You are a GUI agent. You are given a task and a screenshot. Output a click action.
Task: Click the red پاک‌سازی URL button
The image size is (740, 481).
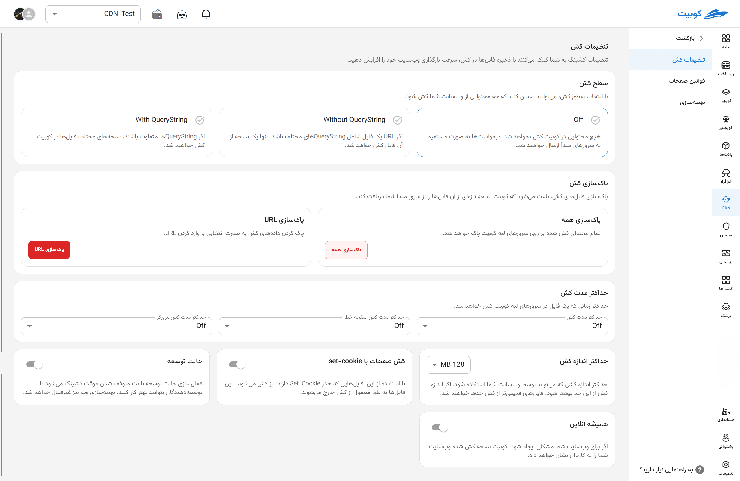tap(49, 250)
